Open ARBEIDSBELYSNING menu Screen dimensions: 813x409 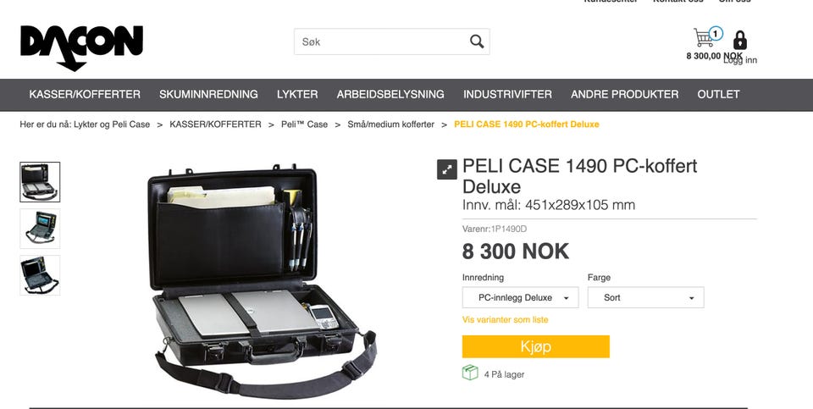390,94
